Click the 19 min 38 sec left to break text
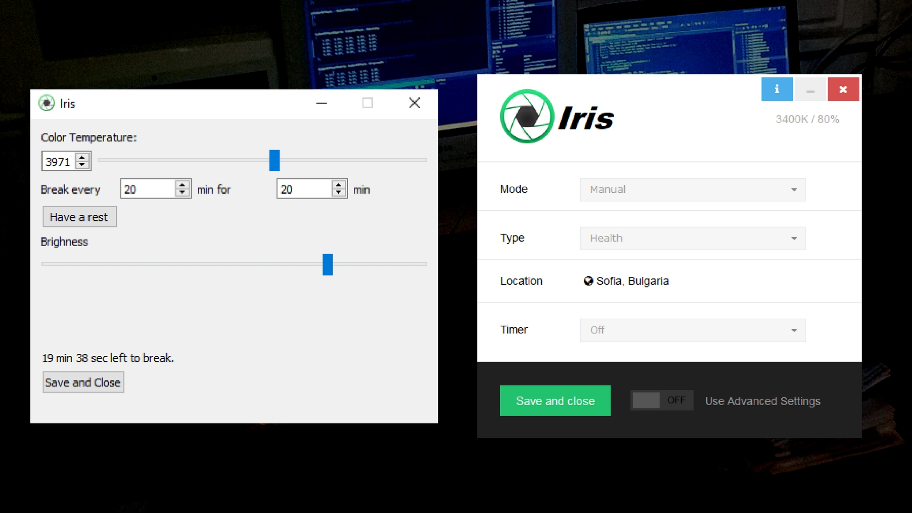 (108, 358)
